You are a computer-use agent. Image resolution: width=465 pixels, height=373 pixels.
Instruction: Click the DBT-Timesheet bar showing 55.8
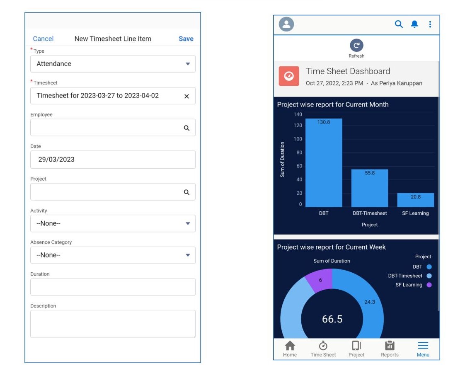pyautogui.click(x=370, y=188)
